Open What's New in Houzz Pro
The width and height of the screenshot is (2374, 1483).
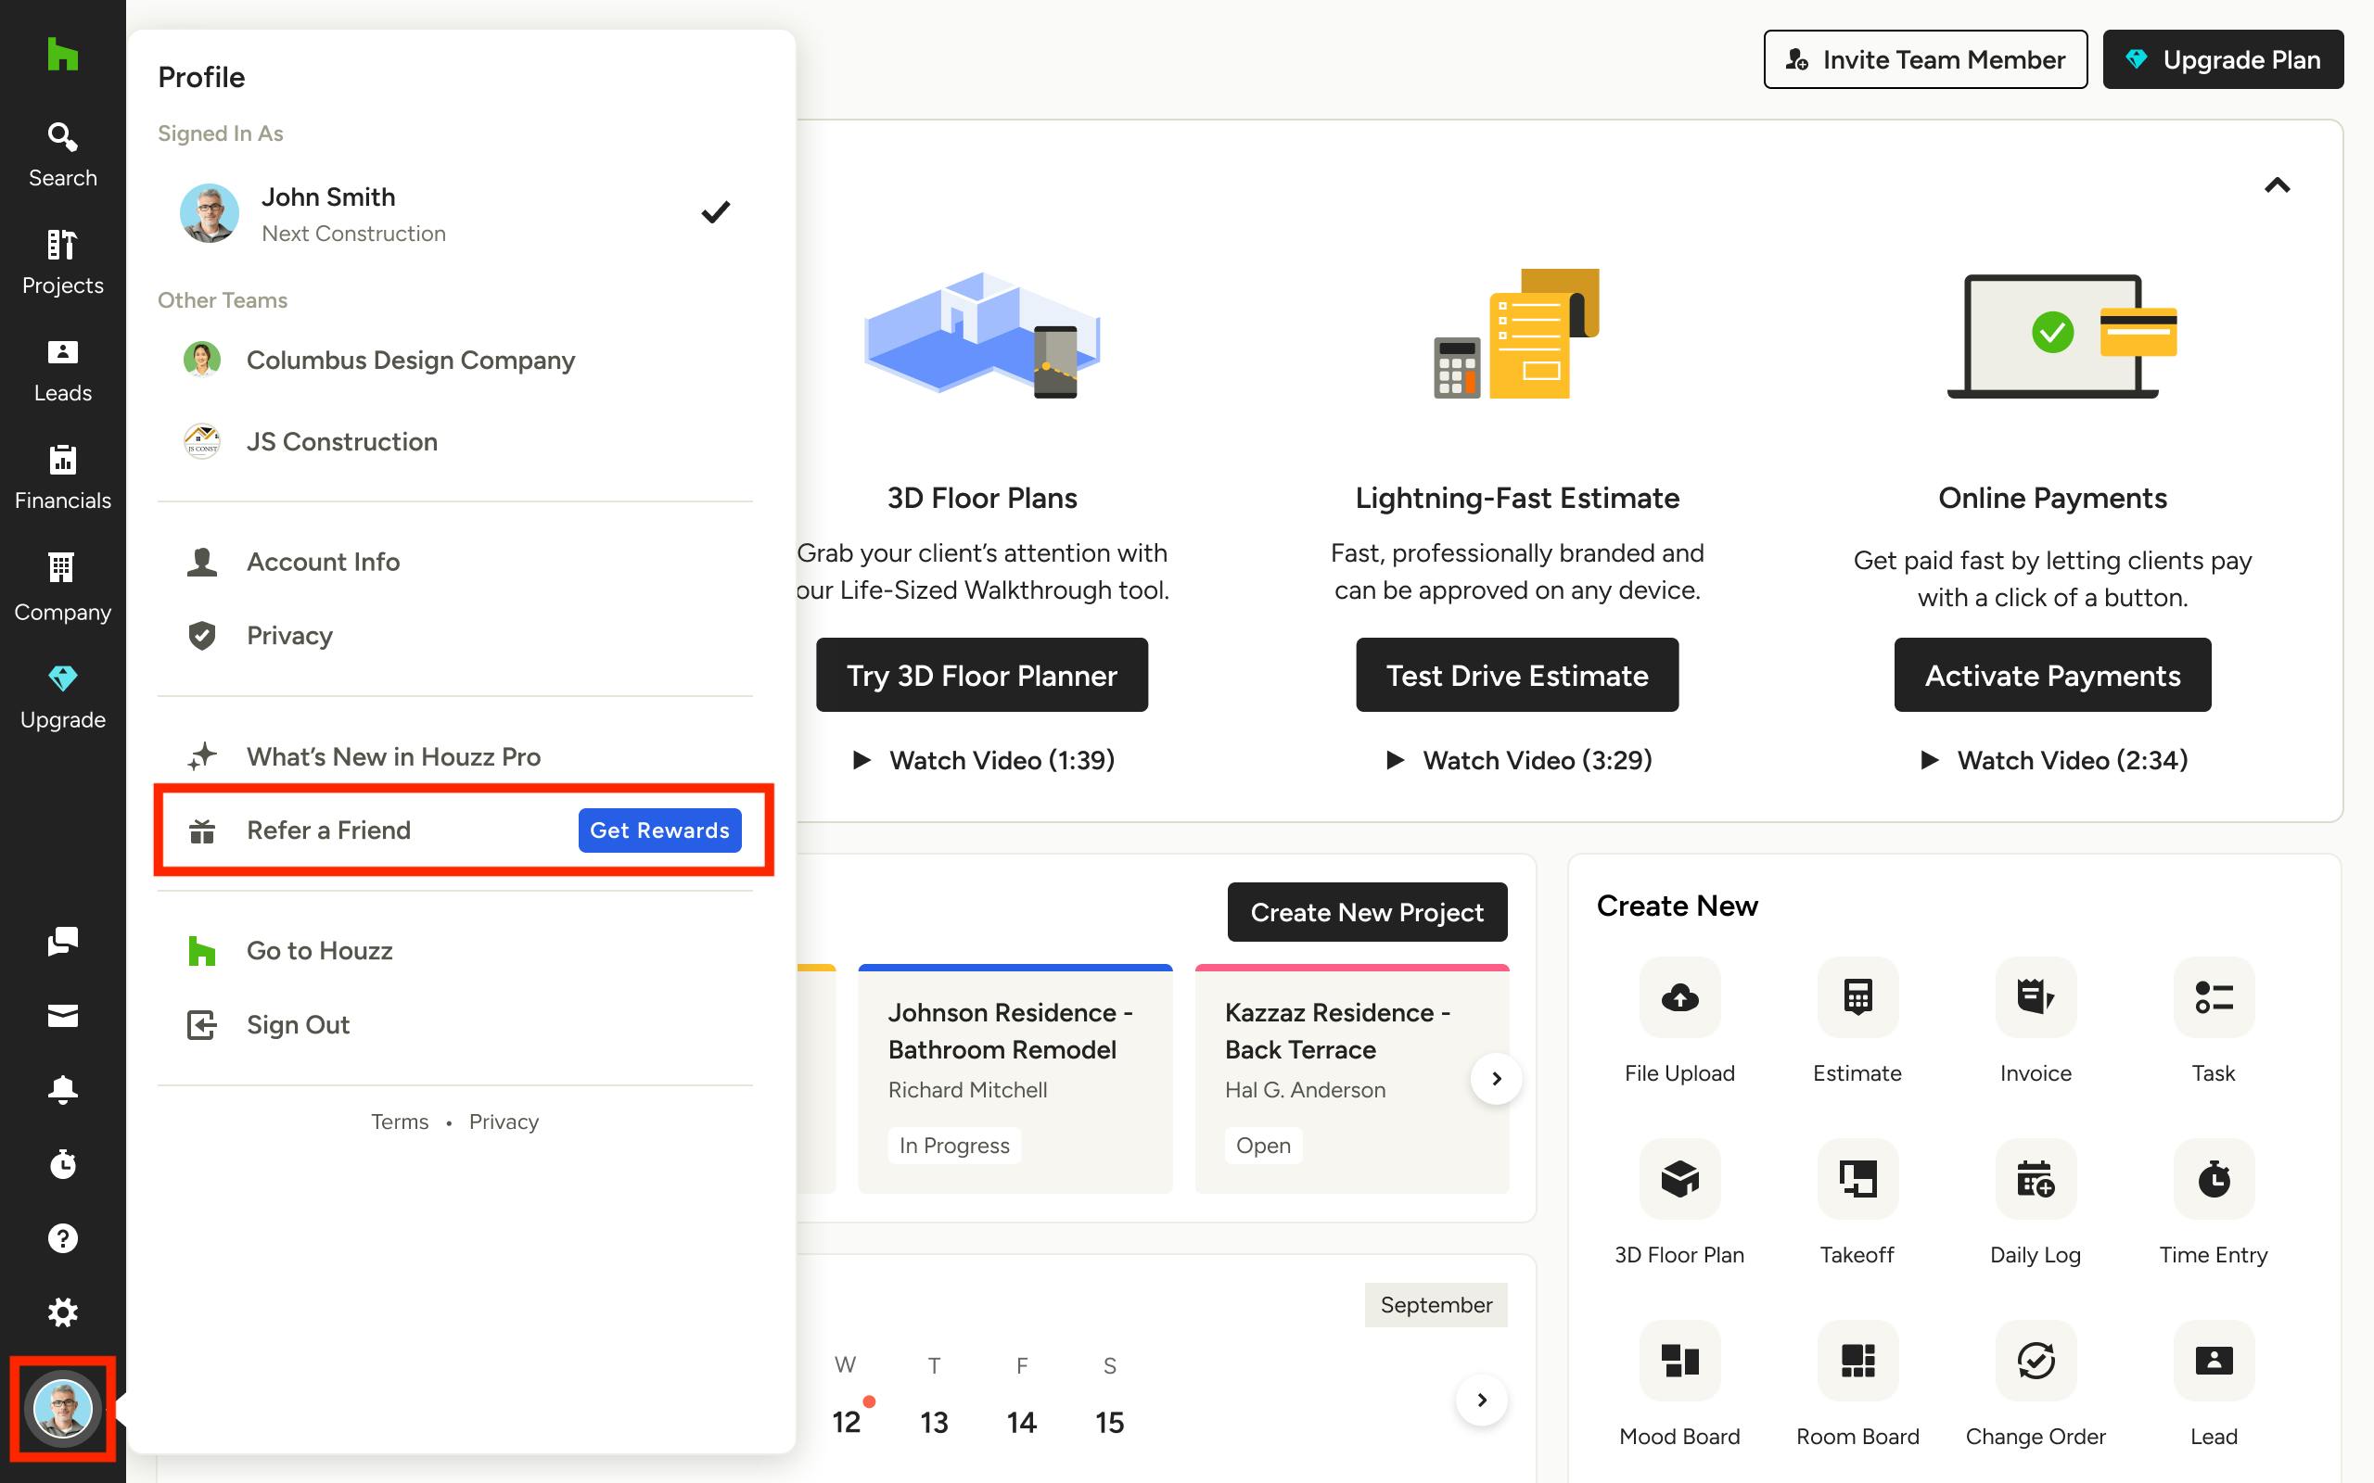(x=455, y=756)
